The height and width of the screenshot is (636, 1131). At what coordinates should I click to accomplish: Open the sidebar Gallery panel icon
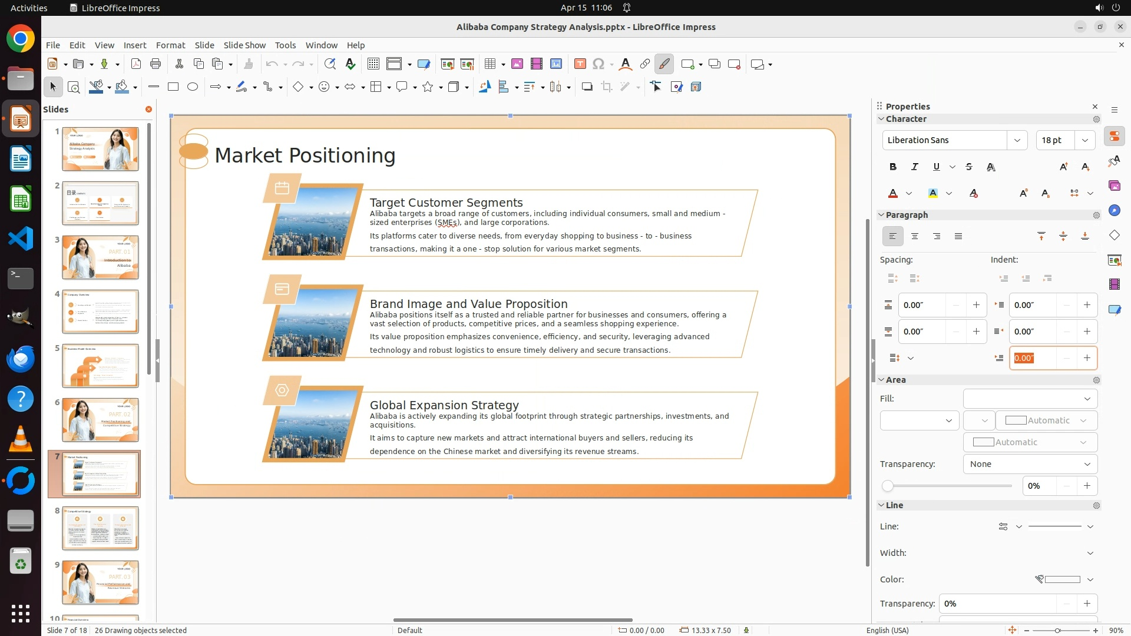[x=1114, y=185]
